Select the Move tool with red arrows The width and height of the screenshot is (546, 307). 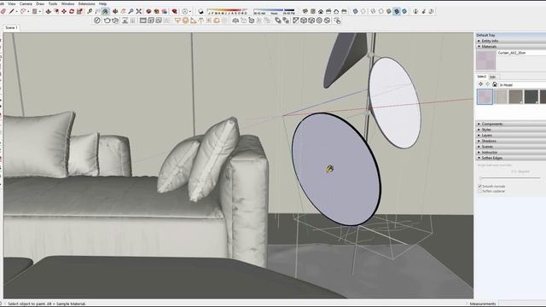64,11
